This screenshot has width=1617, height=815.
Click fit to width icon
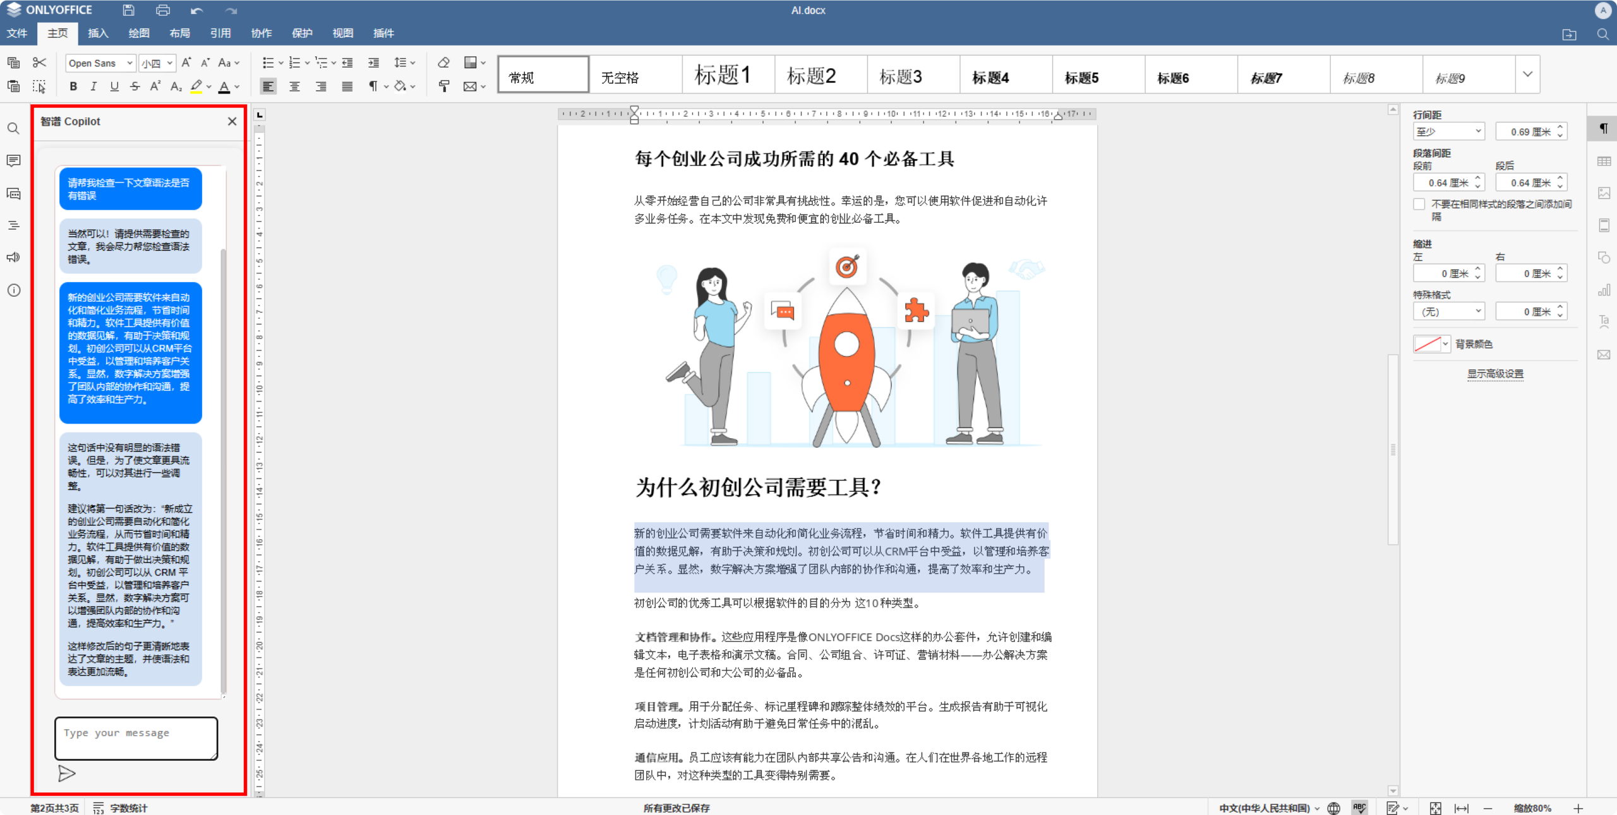[x=1462, y=808]
